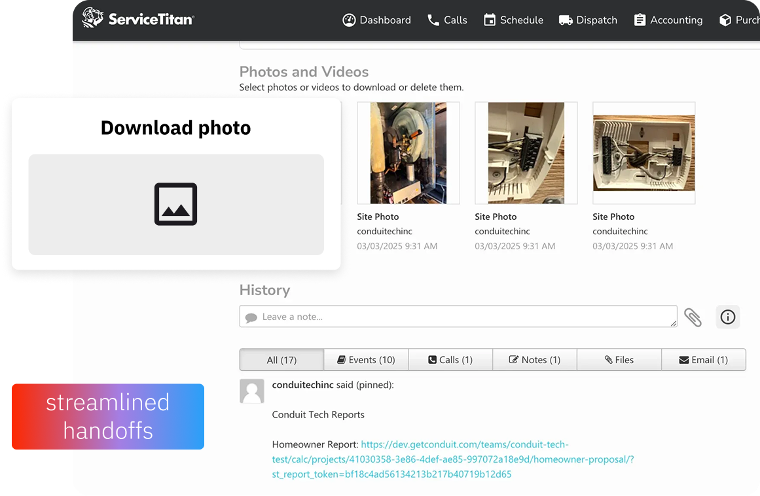Open the Accounting section
This screenshot has width=760, height=496.
pos(668,20)
